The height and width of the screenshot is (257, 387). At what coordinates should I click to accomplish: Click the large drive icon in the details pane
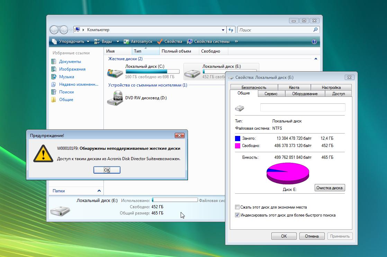coord(60,211)
